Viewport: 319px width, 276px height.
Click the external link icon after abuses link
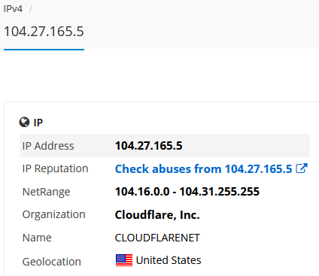[x=302, y=168]
